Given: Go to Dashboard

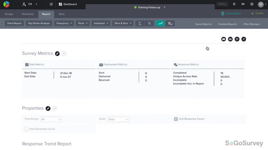Looking at the screenshot, I should [68, 4].
